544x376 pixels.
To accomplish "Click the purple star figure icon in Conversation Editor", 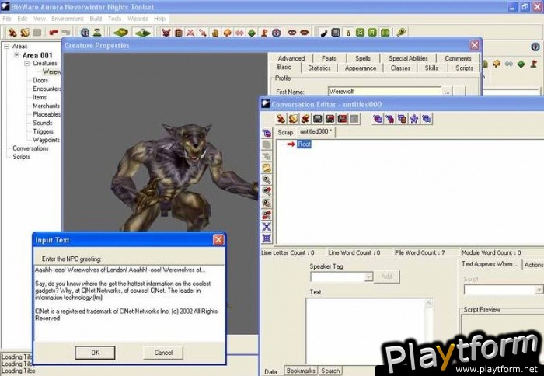I will tap(414, 119).
